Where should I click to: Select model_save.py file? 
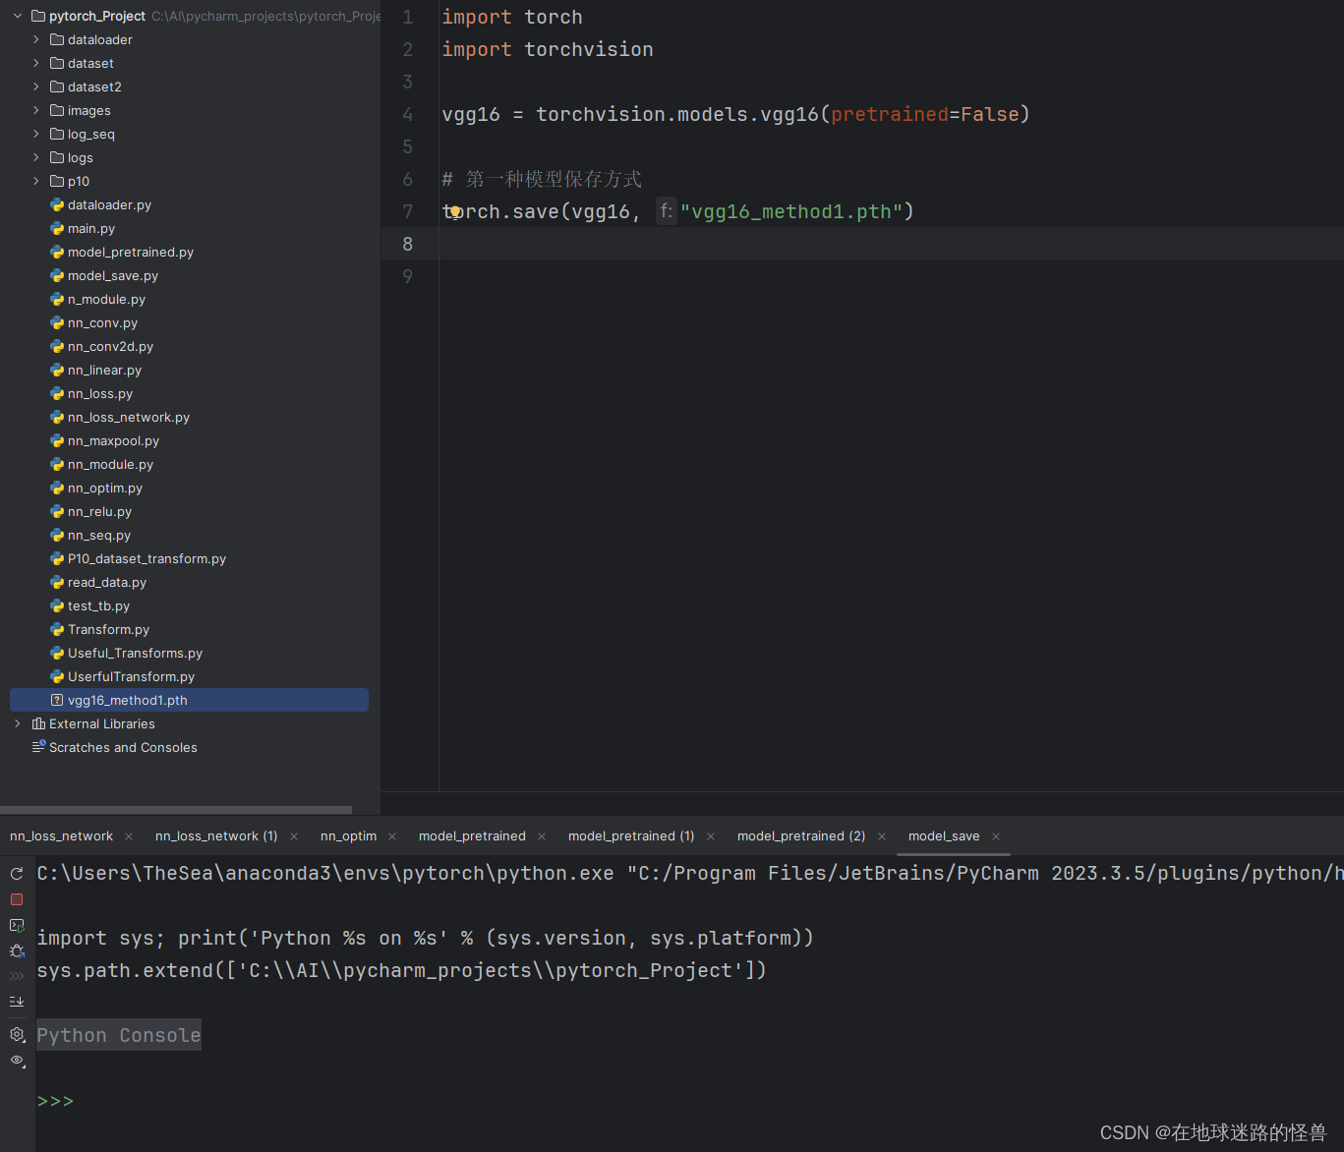tap(112, 275)
